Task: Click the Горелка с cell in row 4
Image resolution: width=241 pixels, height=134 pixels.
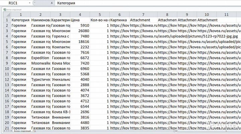Action: (x=60, y=36)
